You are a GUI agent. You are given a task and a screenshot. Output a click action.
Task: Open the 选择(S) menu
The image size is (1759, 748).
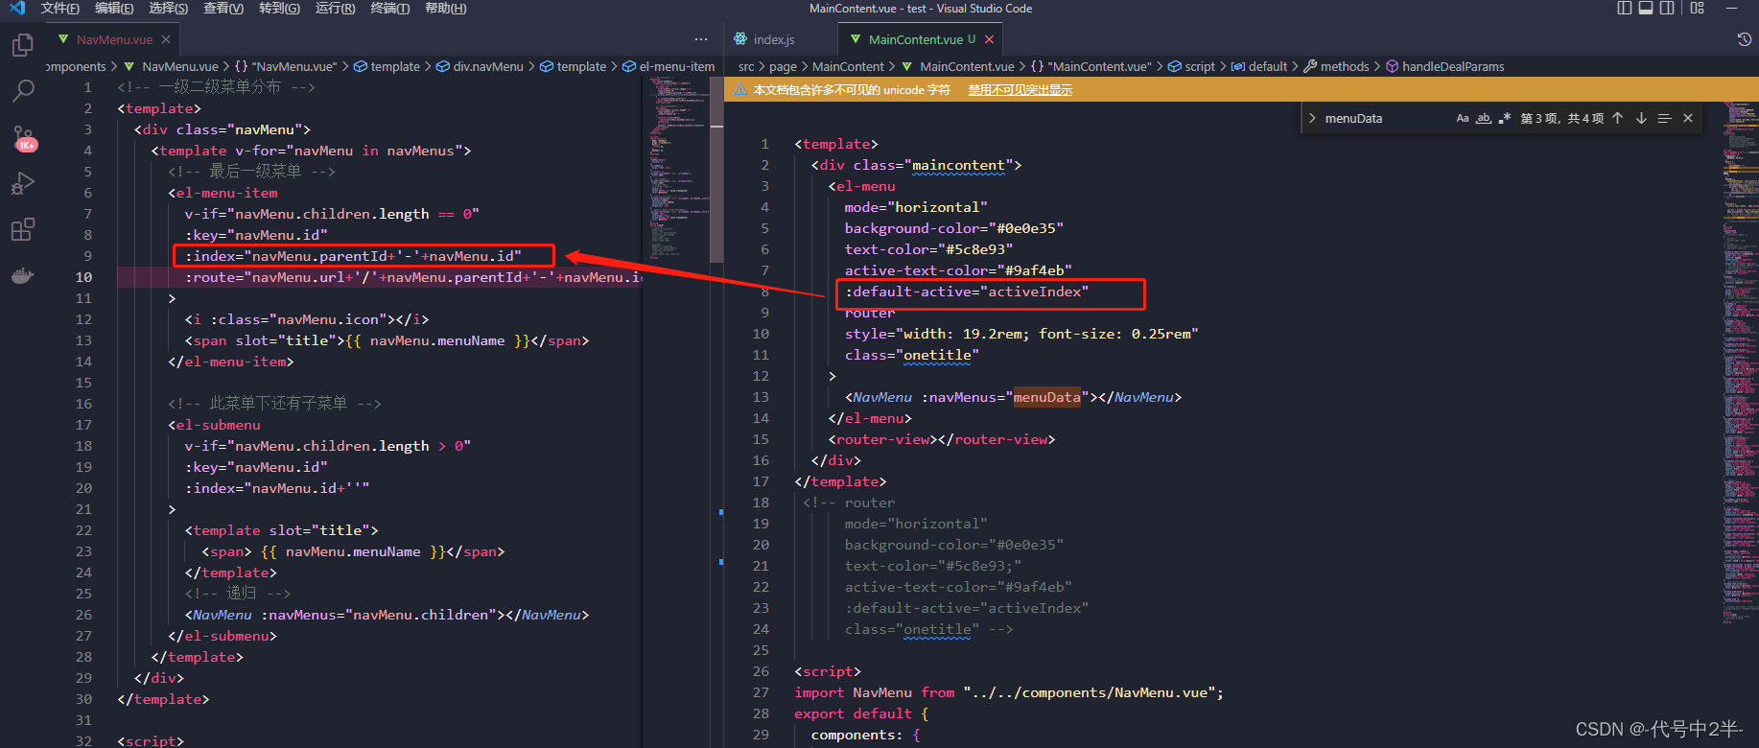click(x=169, y=8)
